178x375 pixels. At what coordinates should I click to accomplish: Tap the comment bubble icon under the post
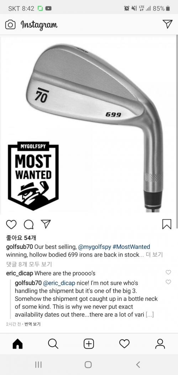pos(29,224)
